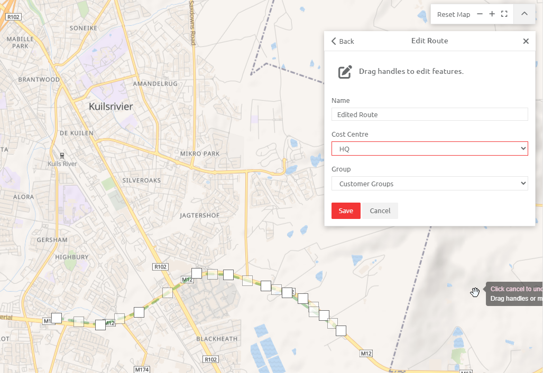Screen dimensions: 543x373
Task: Select a square route edit handle on the map
Action: pos(196,273)
